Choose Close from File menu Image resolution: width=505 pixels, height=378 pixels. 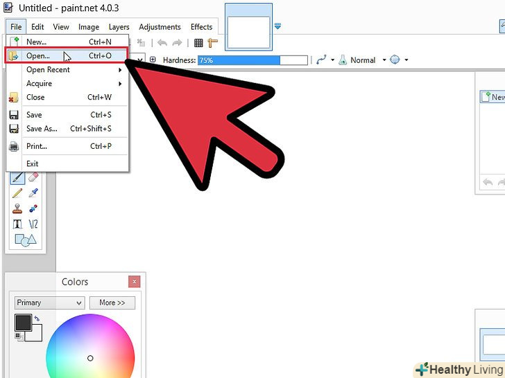[67, 98]
